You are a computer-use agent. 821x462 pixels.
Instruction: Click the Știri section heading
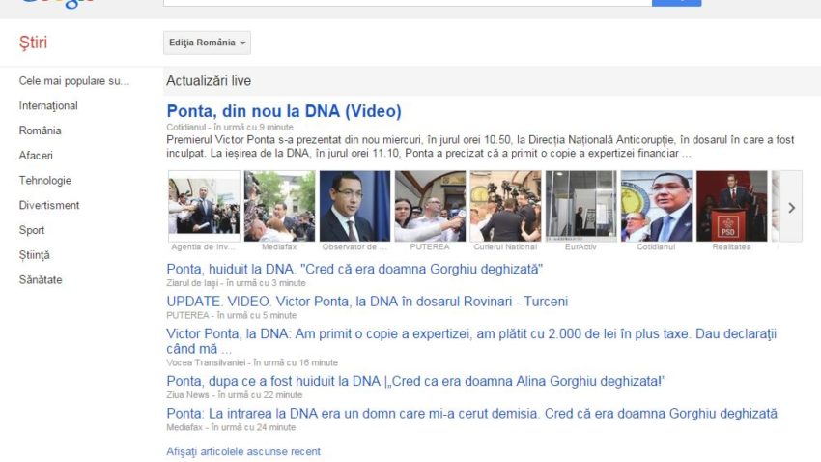pyautogui.click(x=33, y=43)
